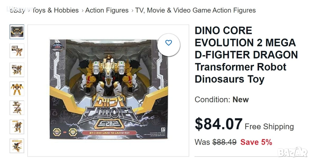This screenshot has width=311, height=161.
Task: Show the fourth thumbnail of yellow robot
Action: tap(17, 89)
